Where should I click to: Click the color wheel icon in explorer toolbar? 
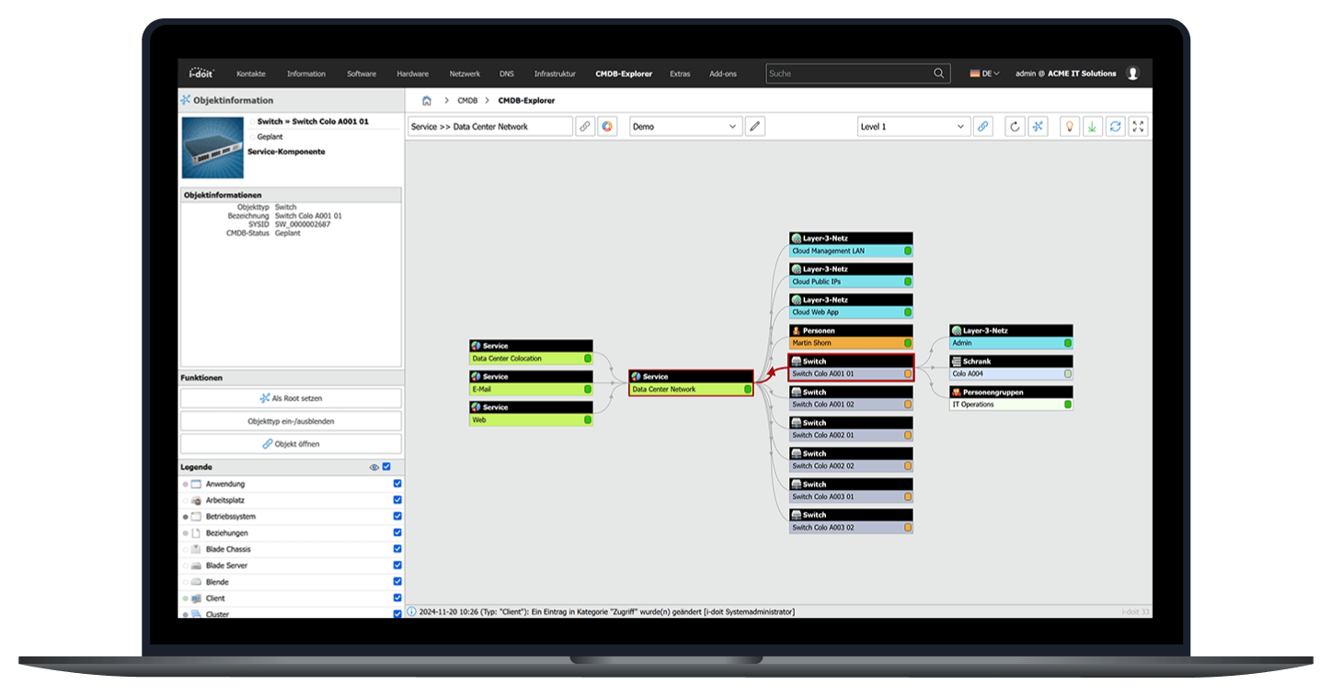(x=607, y=126)
